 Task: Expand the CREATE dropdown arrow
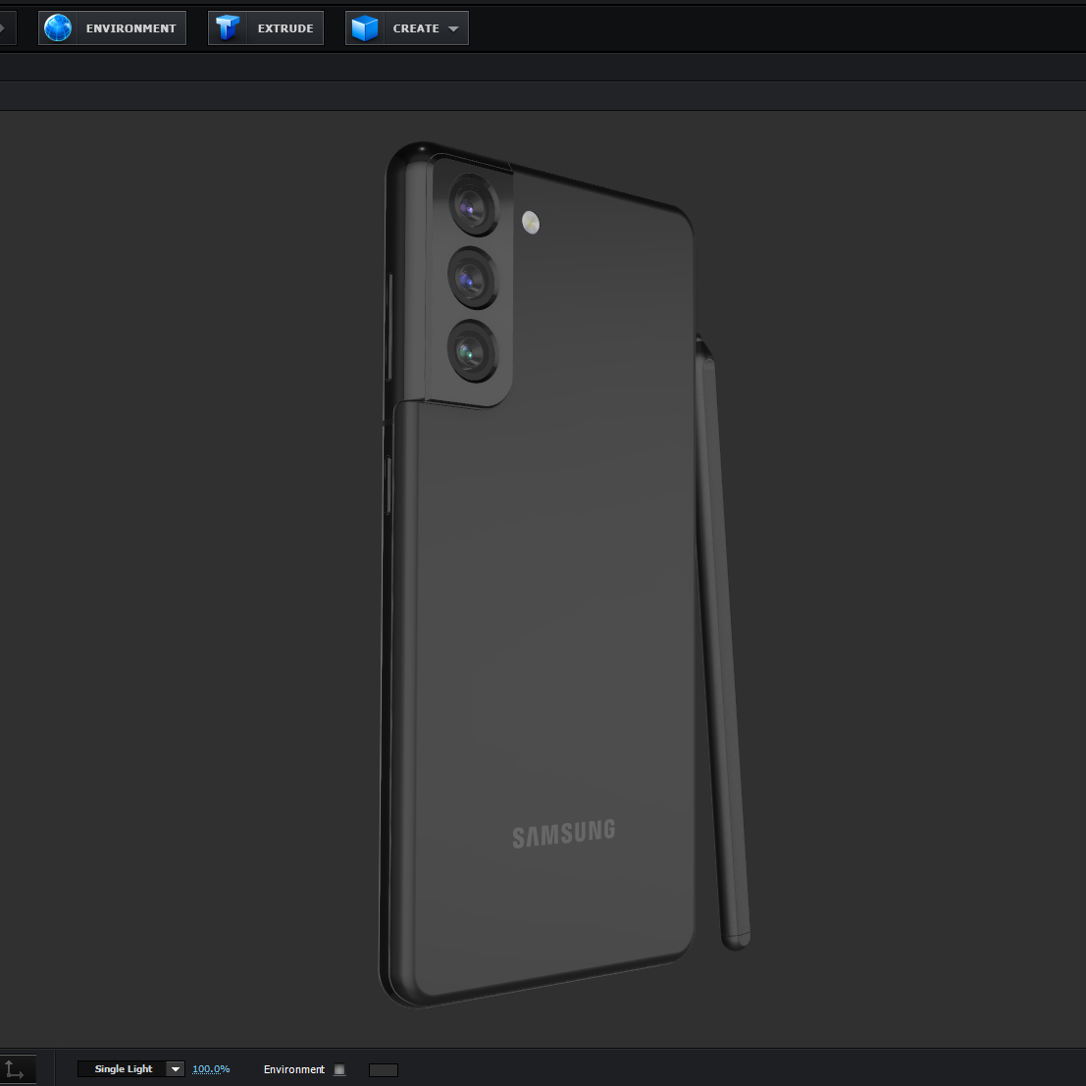coord(453,29)
